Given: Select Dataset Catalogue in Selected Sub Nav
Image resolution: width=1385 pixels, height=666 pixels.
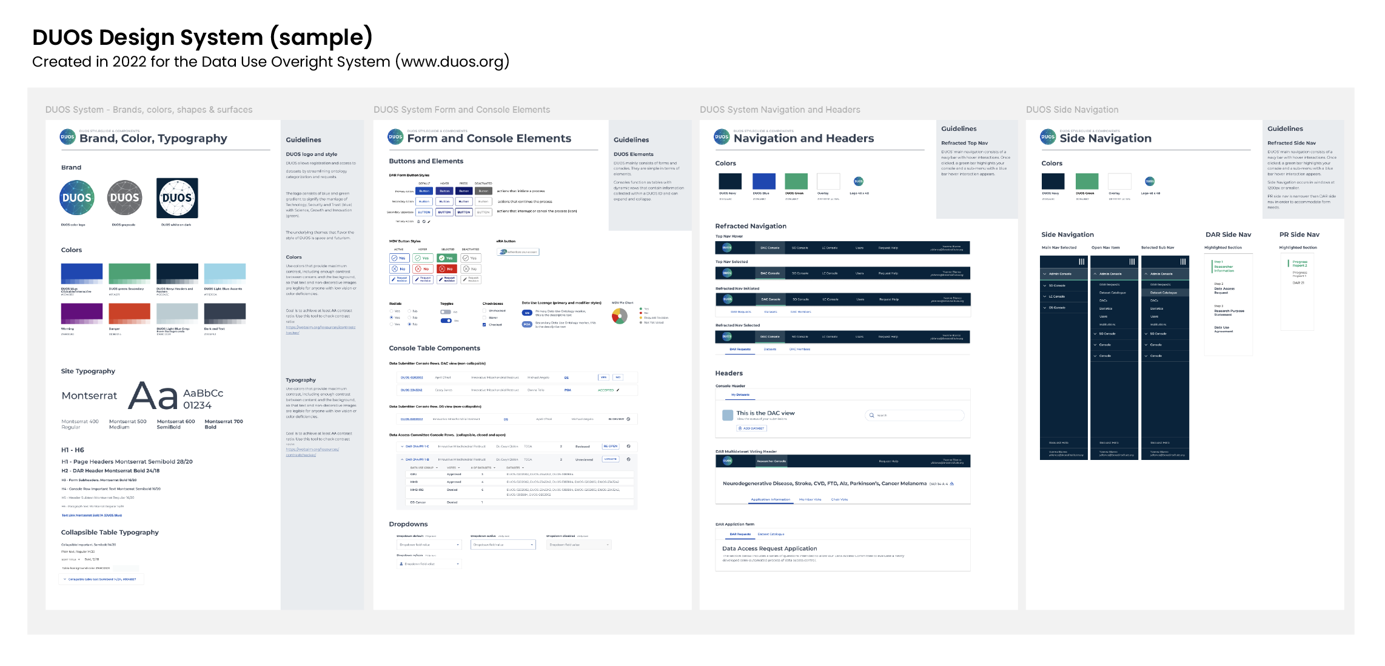Looking at the screenshot, I should [1164, 293].
